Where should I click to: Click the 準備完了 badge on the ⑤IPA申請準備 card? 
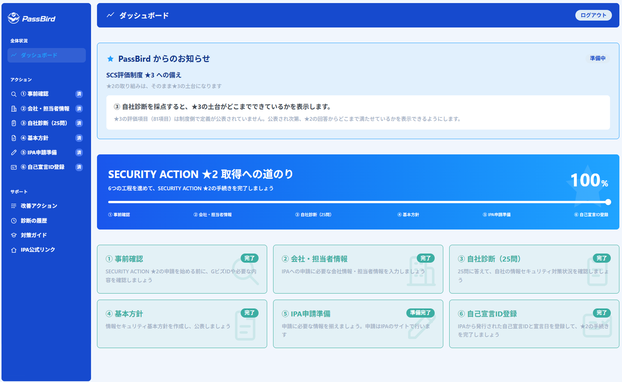click(x=420, y=313)
